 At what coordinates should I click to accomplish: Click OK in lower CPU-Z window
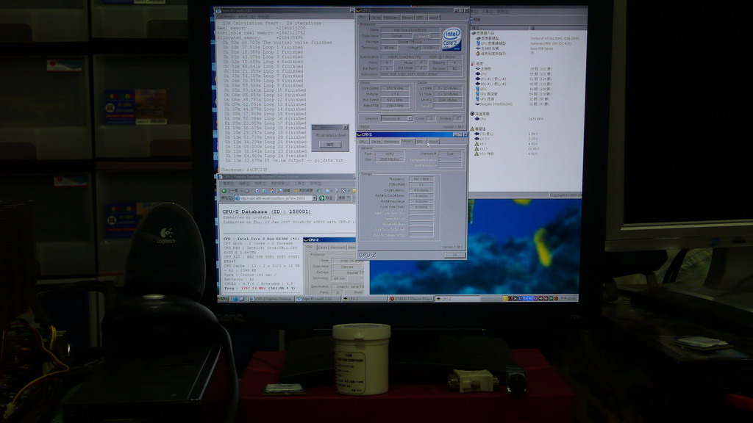click(x=454, y=255)
